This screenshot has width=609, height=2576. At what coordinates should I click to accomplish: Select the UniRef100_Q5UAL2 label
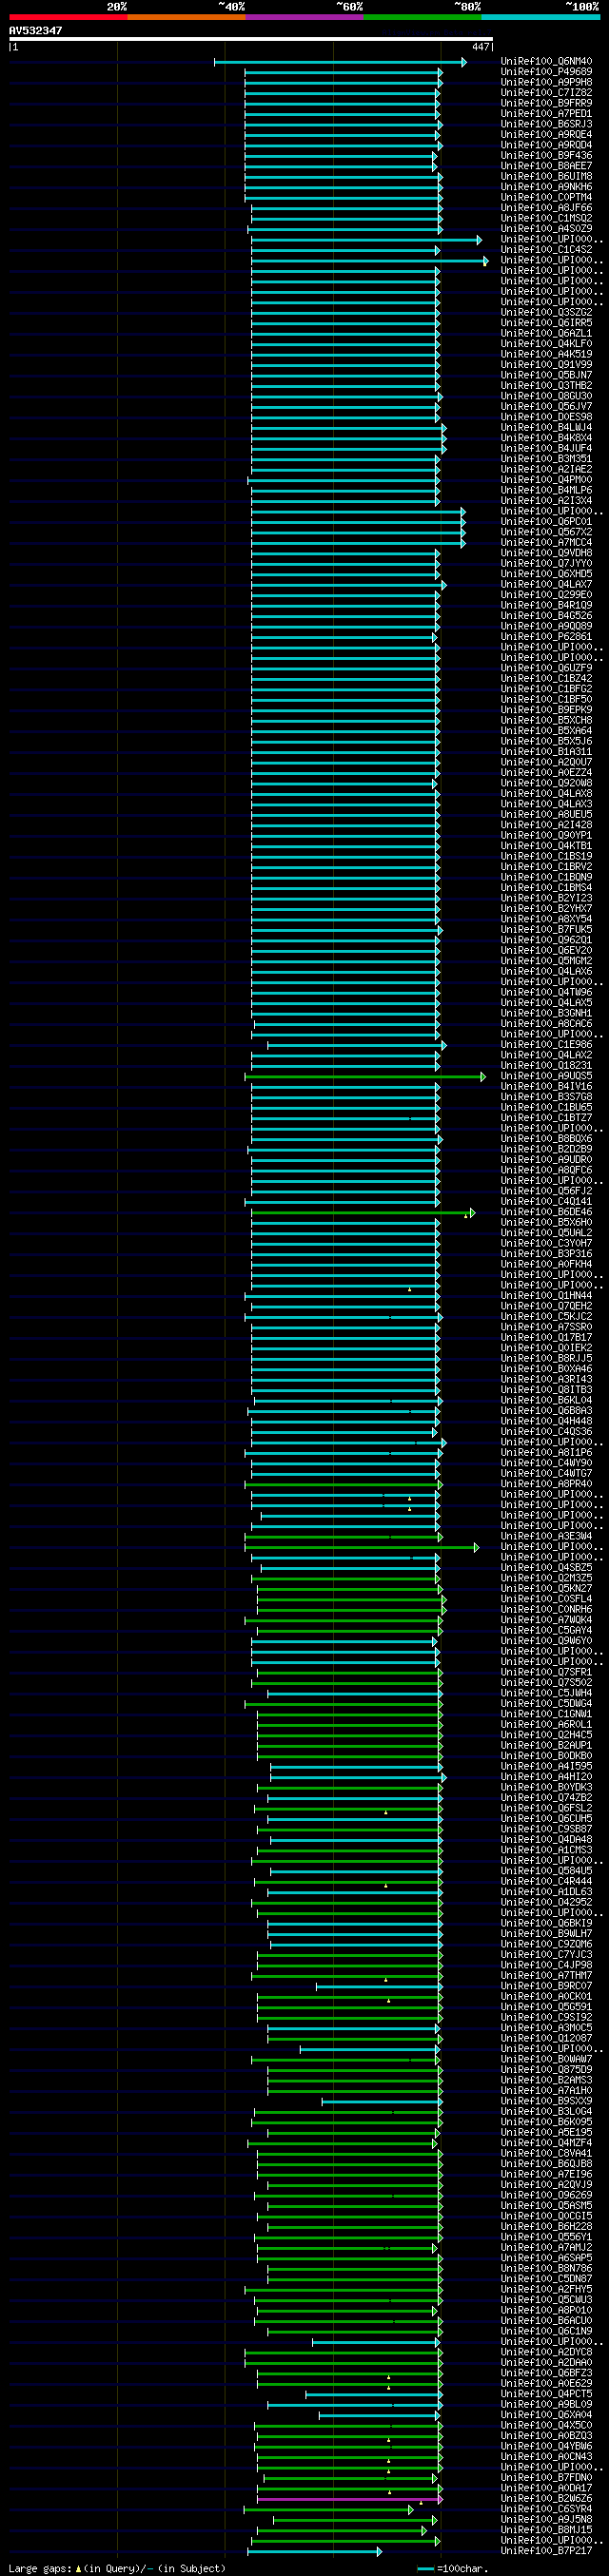tap(546, 1233)
